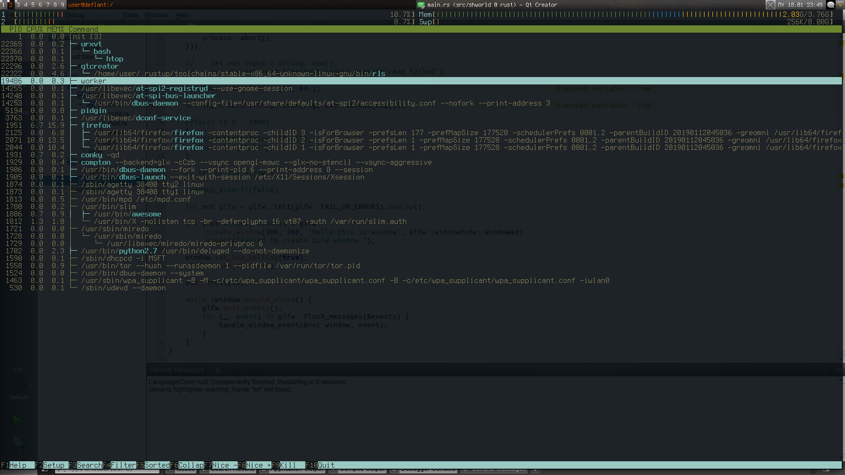
Task: Select firefox contentproc childID 3 row
Action: click(421, 132)
